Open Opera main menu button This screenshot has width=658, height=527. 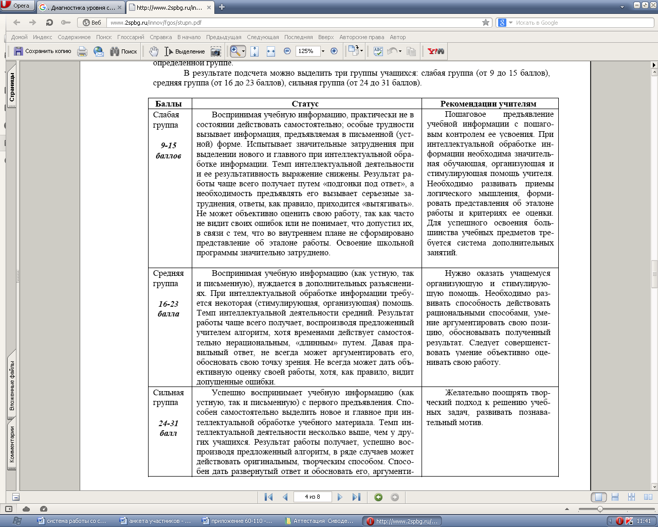18,6
